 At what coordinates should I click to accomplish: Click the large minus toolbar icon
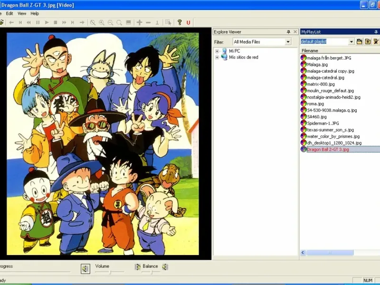pos(148,22)
